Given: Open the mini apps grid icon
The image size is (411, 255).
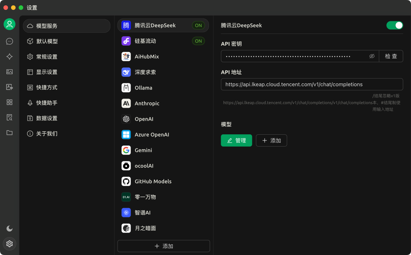Looking at the screenshot, I should tap(10, 102).
